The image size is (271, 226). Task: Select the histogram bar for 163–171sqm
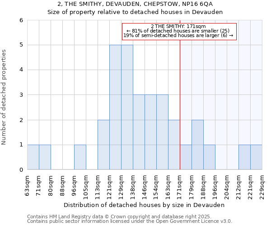point(174,145)
